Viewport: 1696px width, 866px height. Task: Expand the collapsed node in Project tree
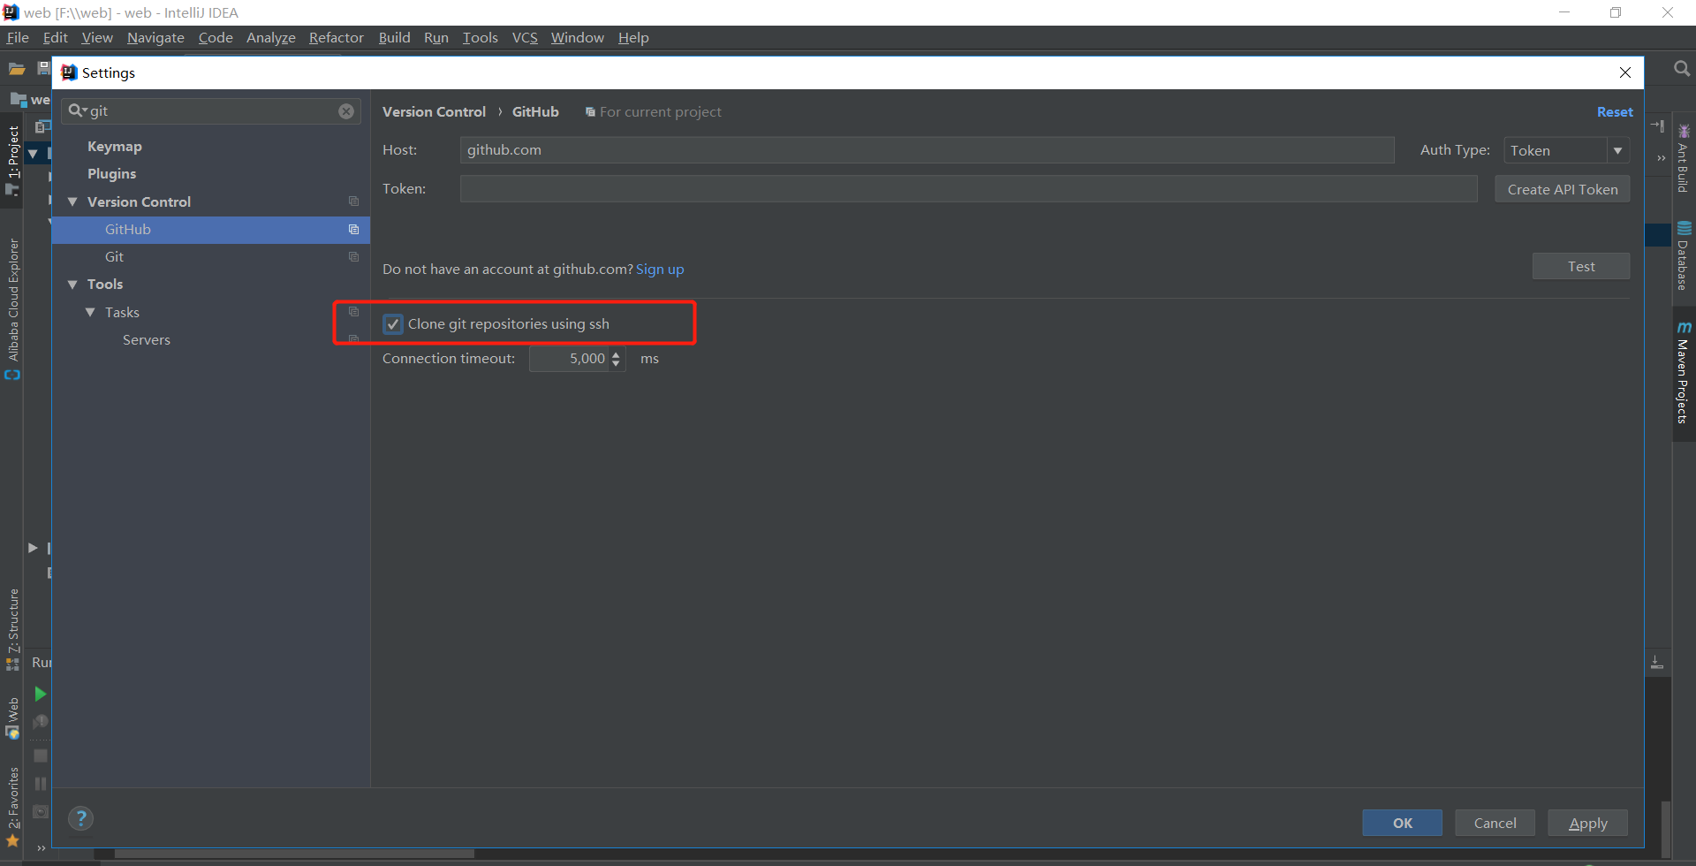pos(33,548)
